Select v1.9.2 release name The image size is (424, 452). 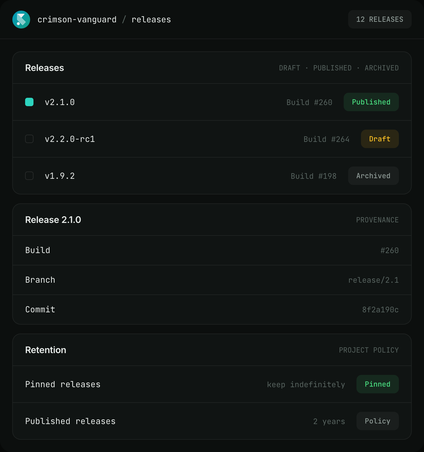[x=60, y=176]
